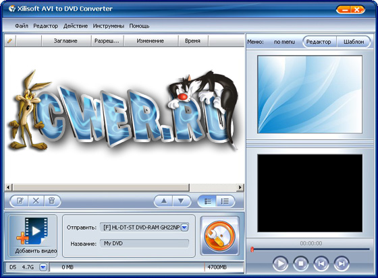Screen dimensions: 378x278
Task: Click the trash bin clear list icon
Action: tap(52, 201)
